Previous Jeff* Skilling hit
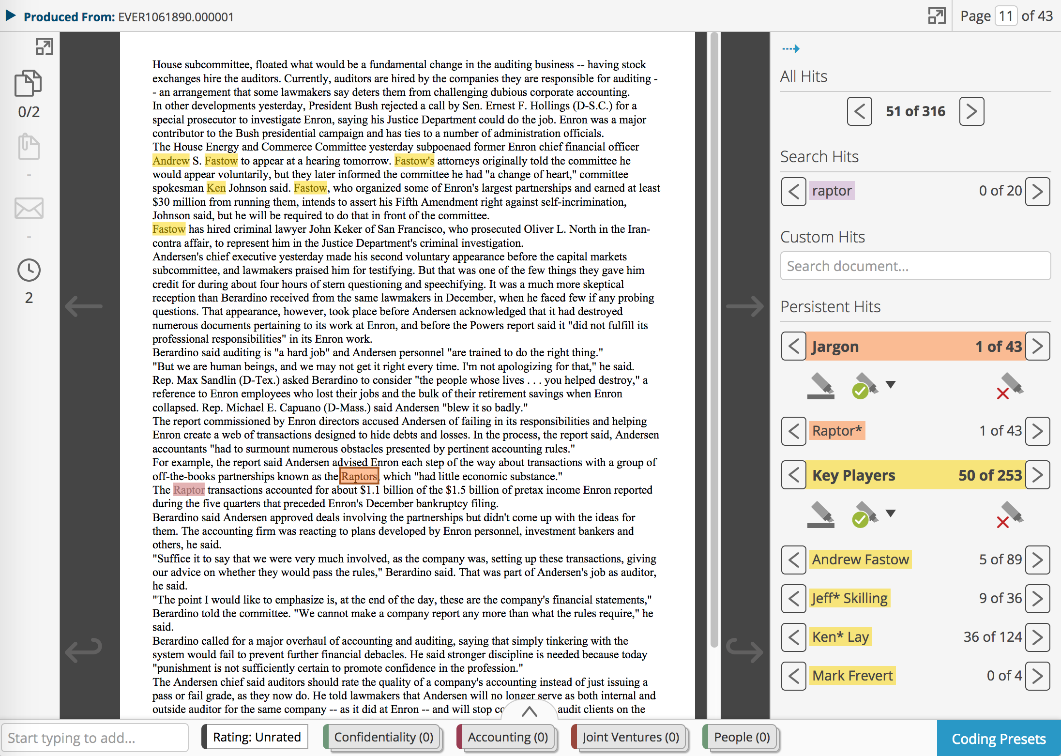Image resolution: width=1061 pixels, height=756 pixels. pyautogui.click(x=794, y=598)
